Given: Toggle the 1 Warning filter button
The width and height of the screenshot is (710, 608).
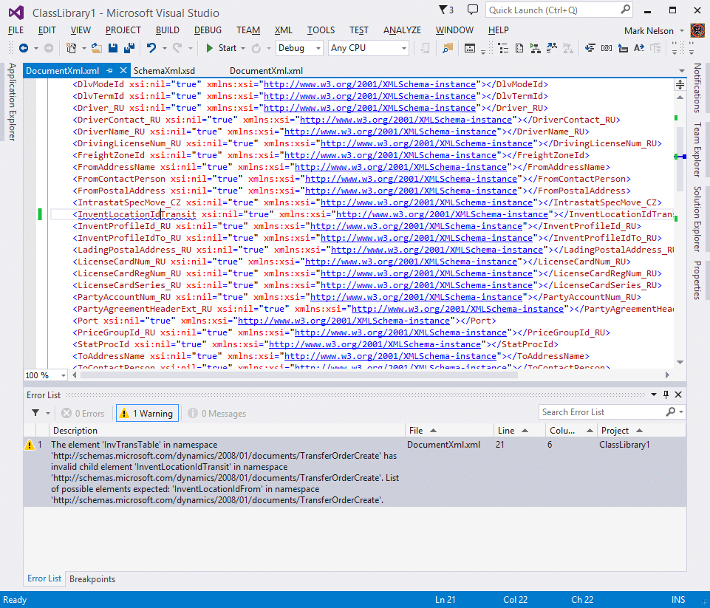Looking at the screenshot, I should (146, 413).
